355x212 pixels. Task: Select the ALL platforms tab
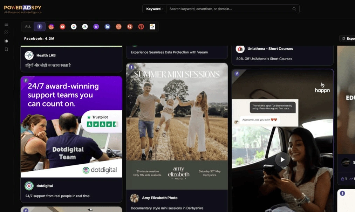[28, 27]
